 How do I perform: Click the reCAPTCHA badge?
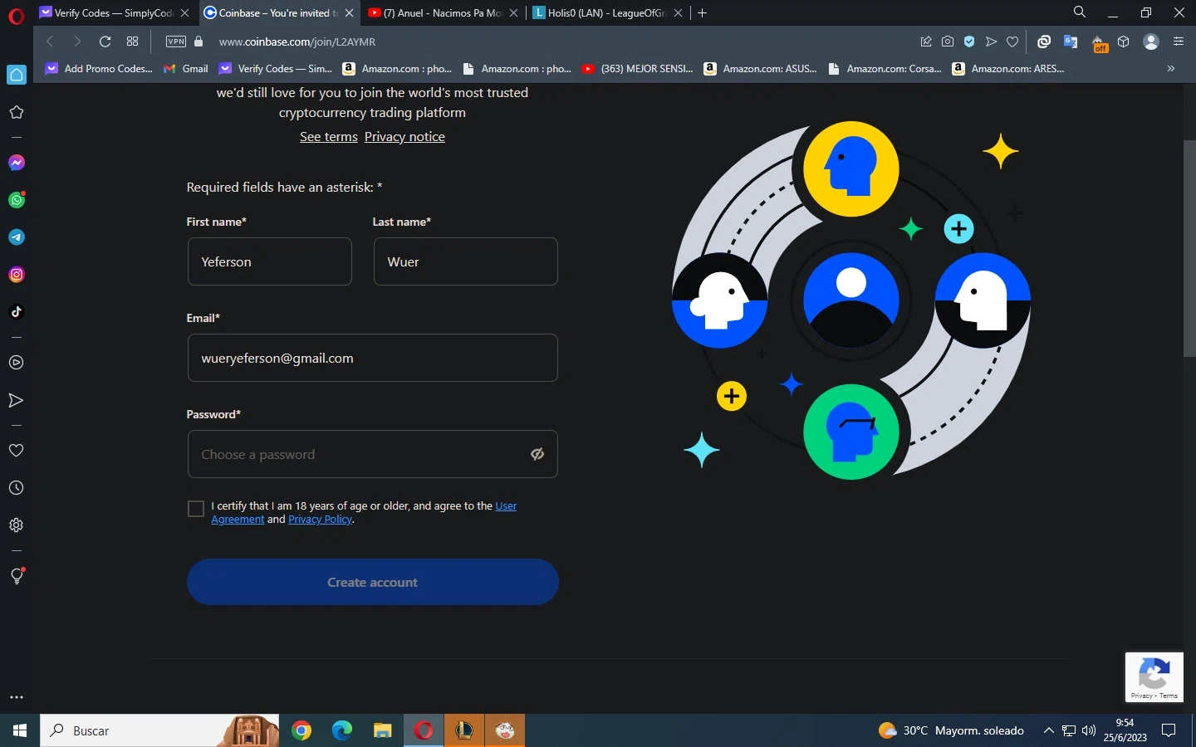point(1154,677)
